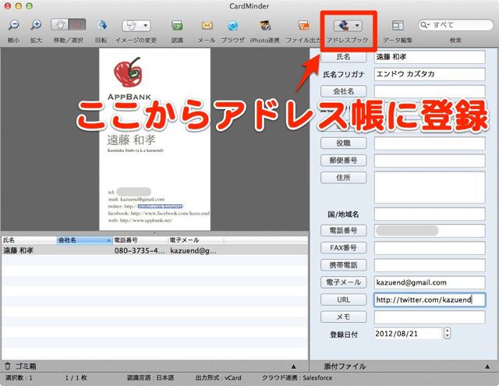
Task: Click email cell kazuend@g... in the list
Action: 193,250
